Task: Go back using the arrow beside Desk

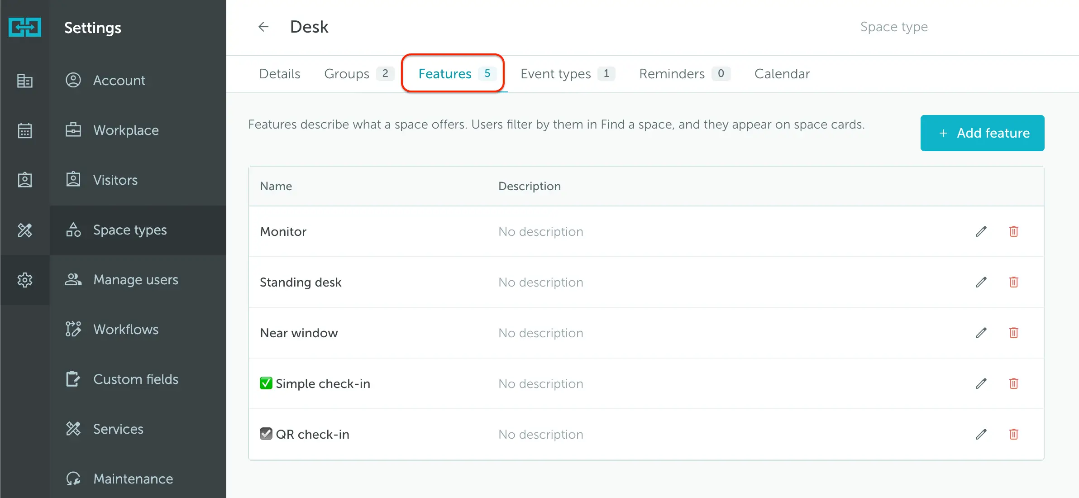Action: [263, 27]
